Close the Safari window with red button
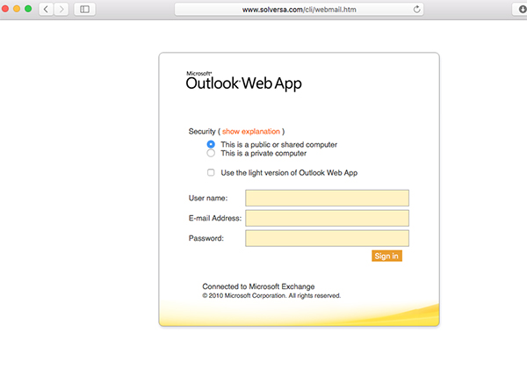527x369 pixels. coord(5,9)
